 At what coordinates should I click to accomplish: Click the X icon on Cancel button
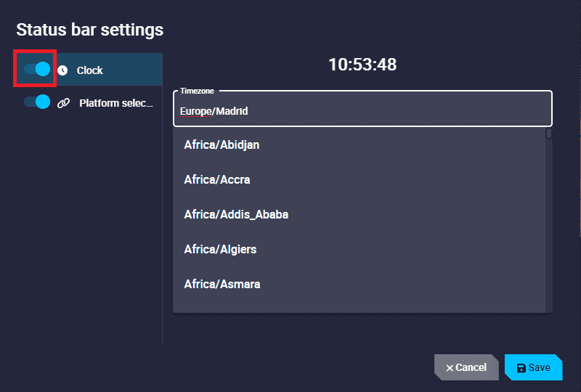pyautogui.click(x=450, y=368)
